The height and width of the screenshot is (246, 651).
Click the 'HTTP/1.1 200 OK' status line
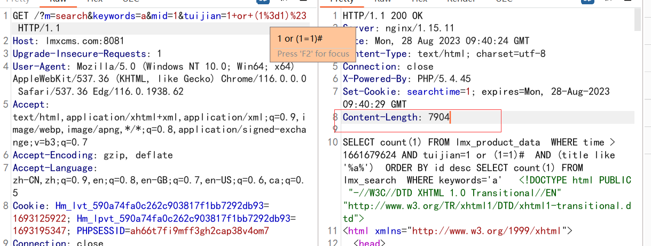point(382,15)
